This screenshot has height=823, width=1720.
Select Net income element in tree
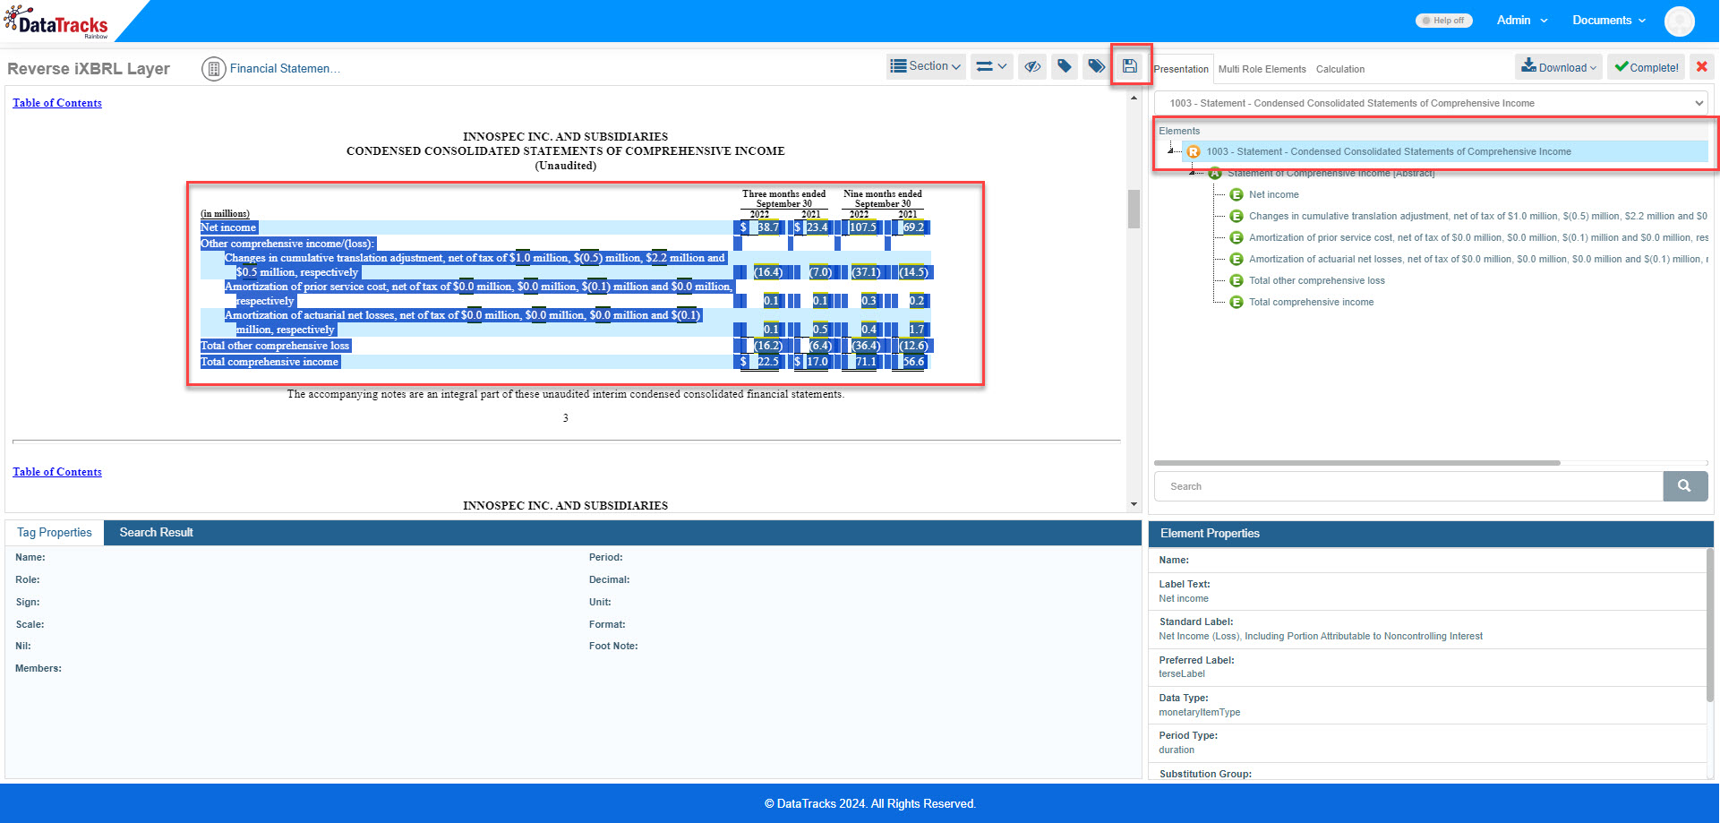pos(1273,194)
